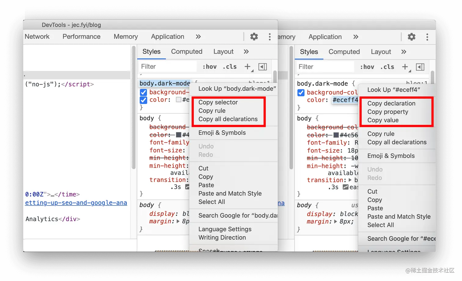Show more tabs chevron after Layout, right pane
The image size is (462, 281).
(404, 52)
